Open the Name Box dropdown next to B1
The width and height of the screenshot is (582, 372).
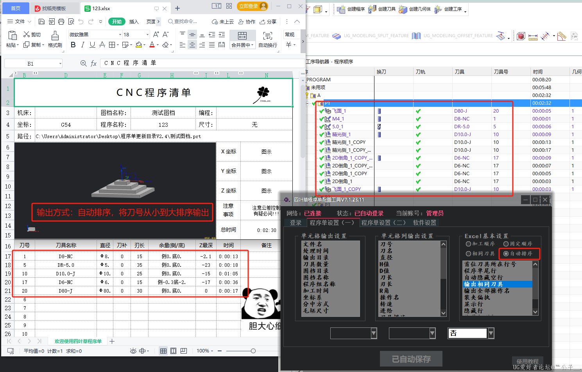[x=60, y=63]
